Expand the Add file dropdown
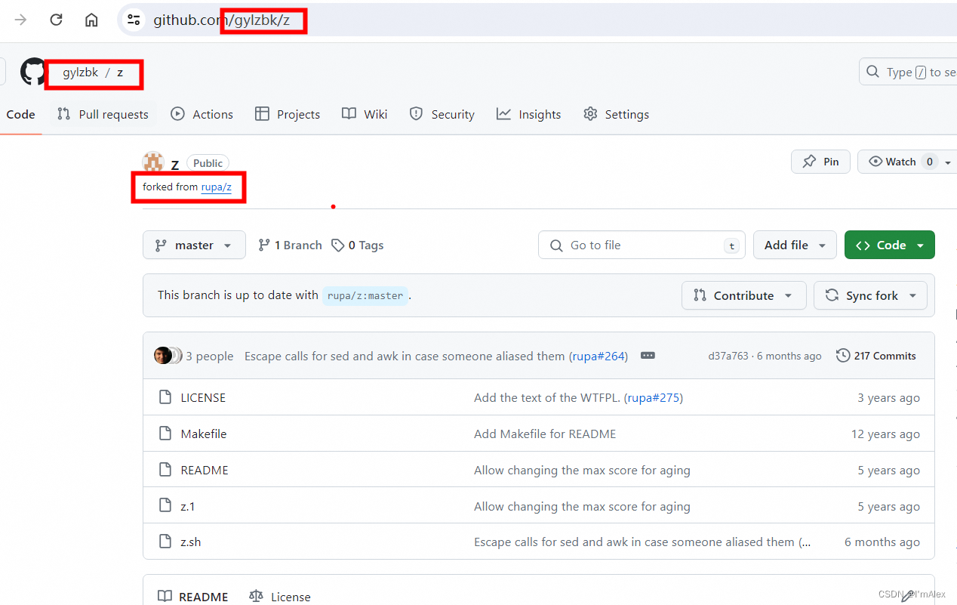Image resolution: width=957 pixels, height=605 pixels. coord(795,245)
